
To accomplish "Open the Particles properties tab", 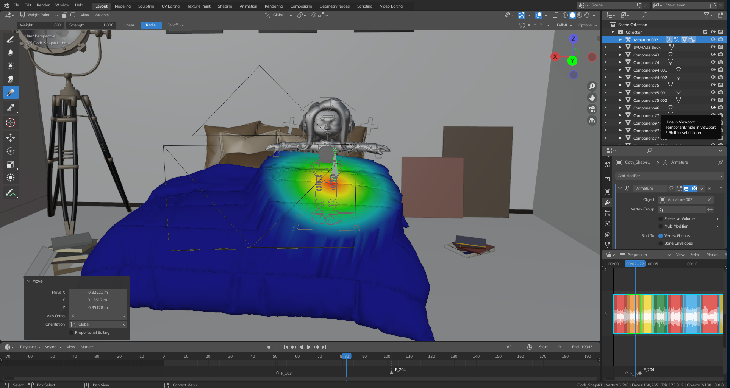I will [607, 213].
